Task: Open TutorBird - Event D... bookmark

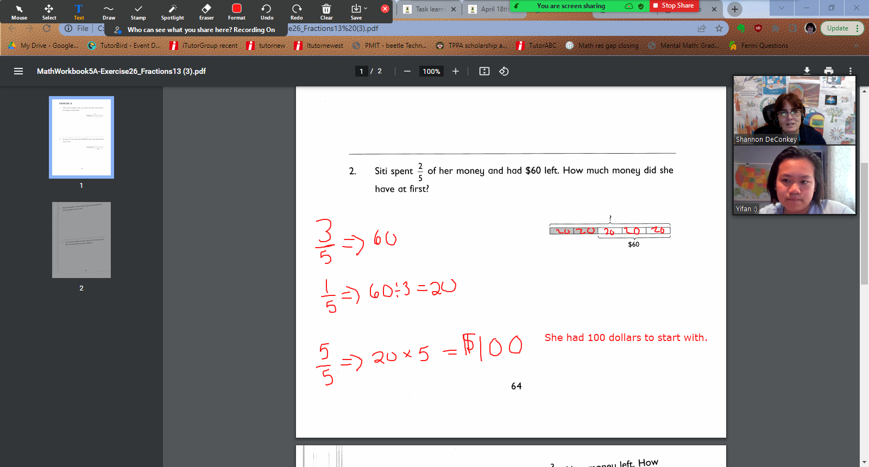Action: [x=124, y=46]
